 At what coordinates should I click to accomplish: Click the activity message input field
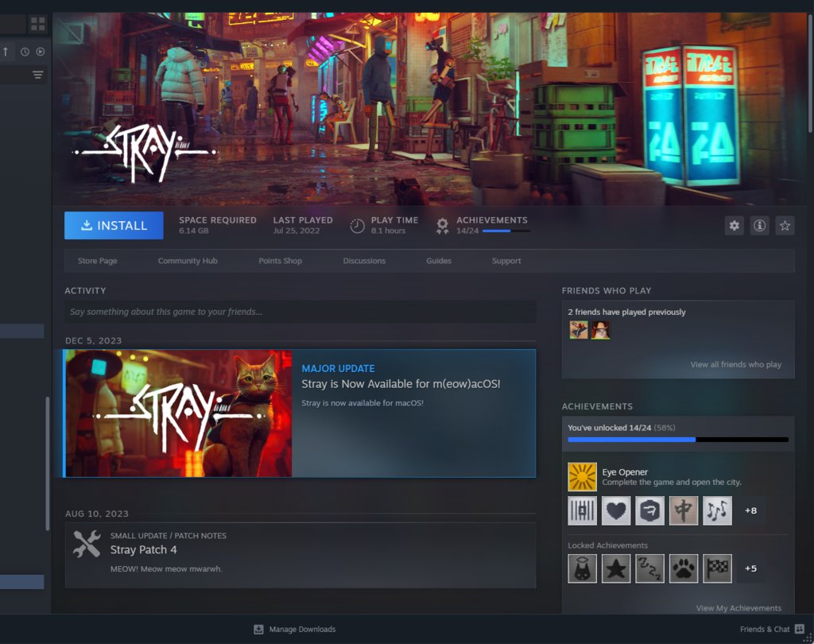[300, 312]
